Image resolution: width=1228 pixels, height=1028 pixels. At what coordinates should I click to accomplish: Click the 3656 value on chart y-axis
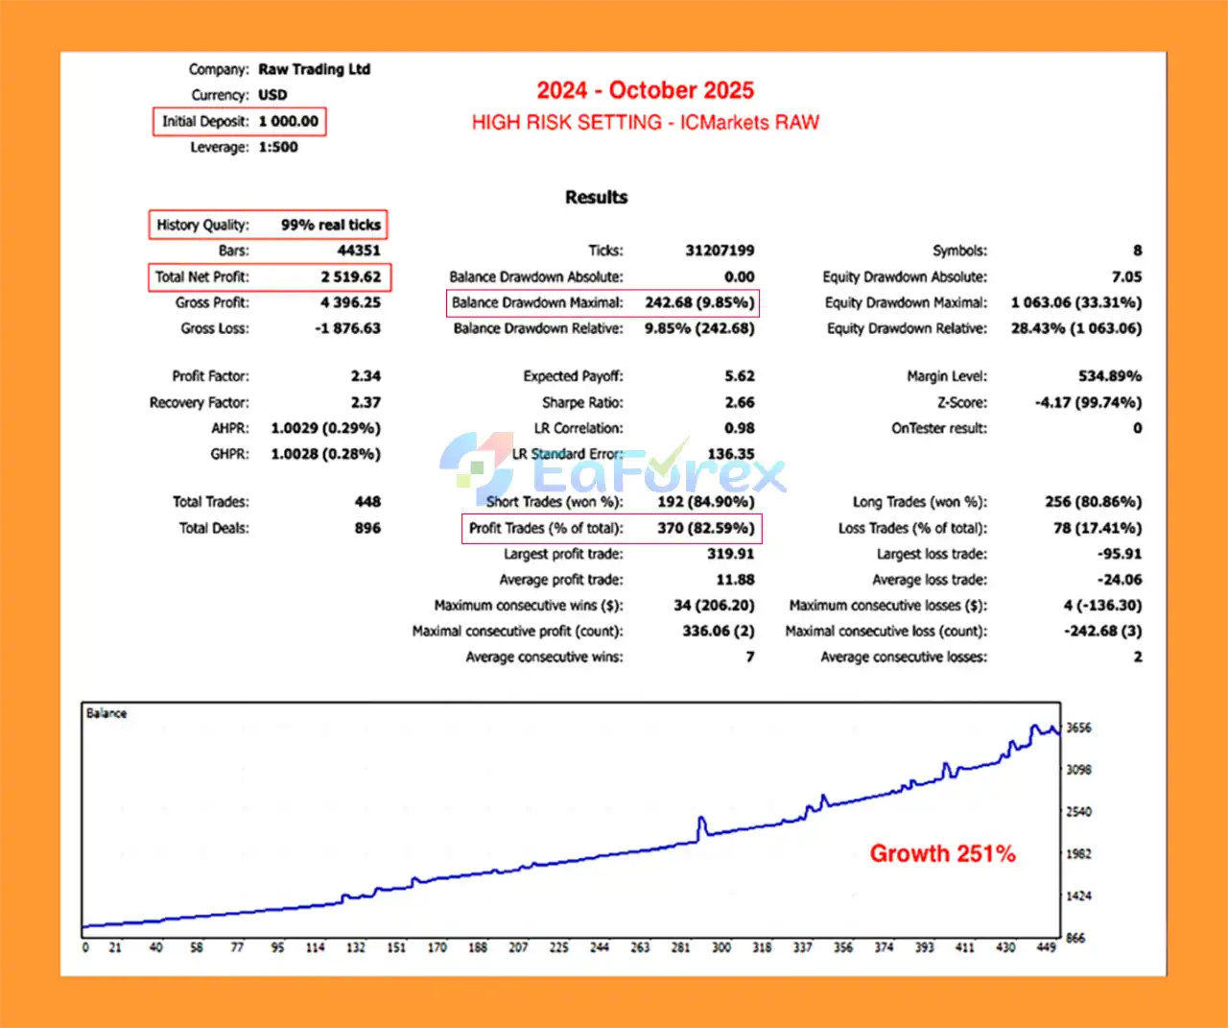click(x=1079, y=728)
